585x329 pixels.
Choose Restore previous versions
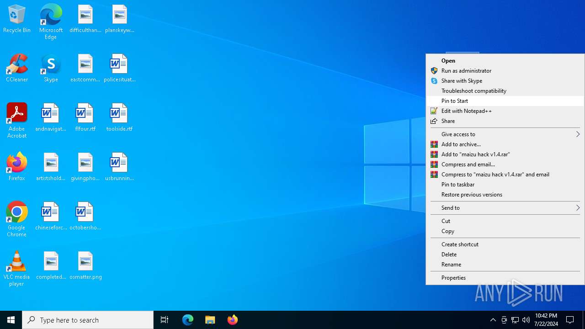[505, 195]
